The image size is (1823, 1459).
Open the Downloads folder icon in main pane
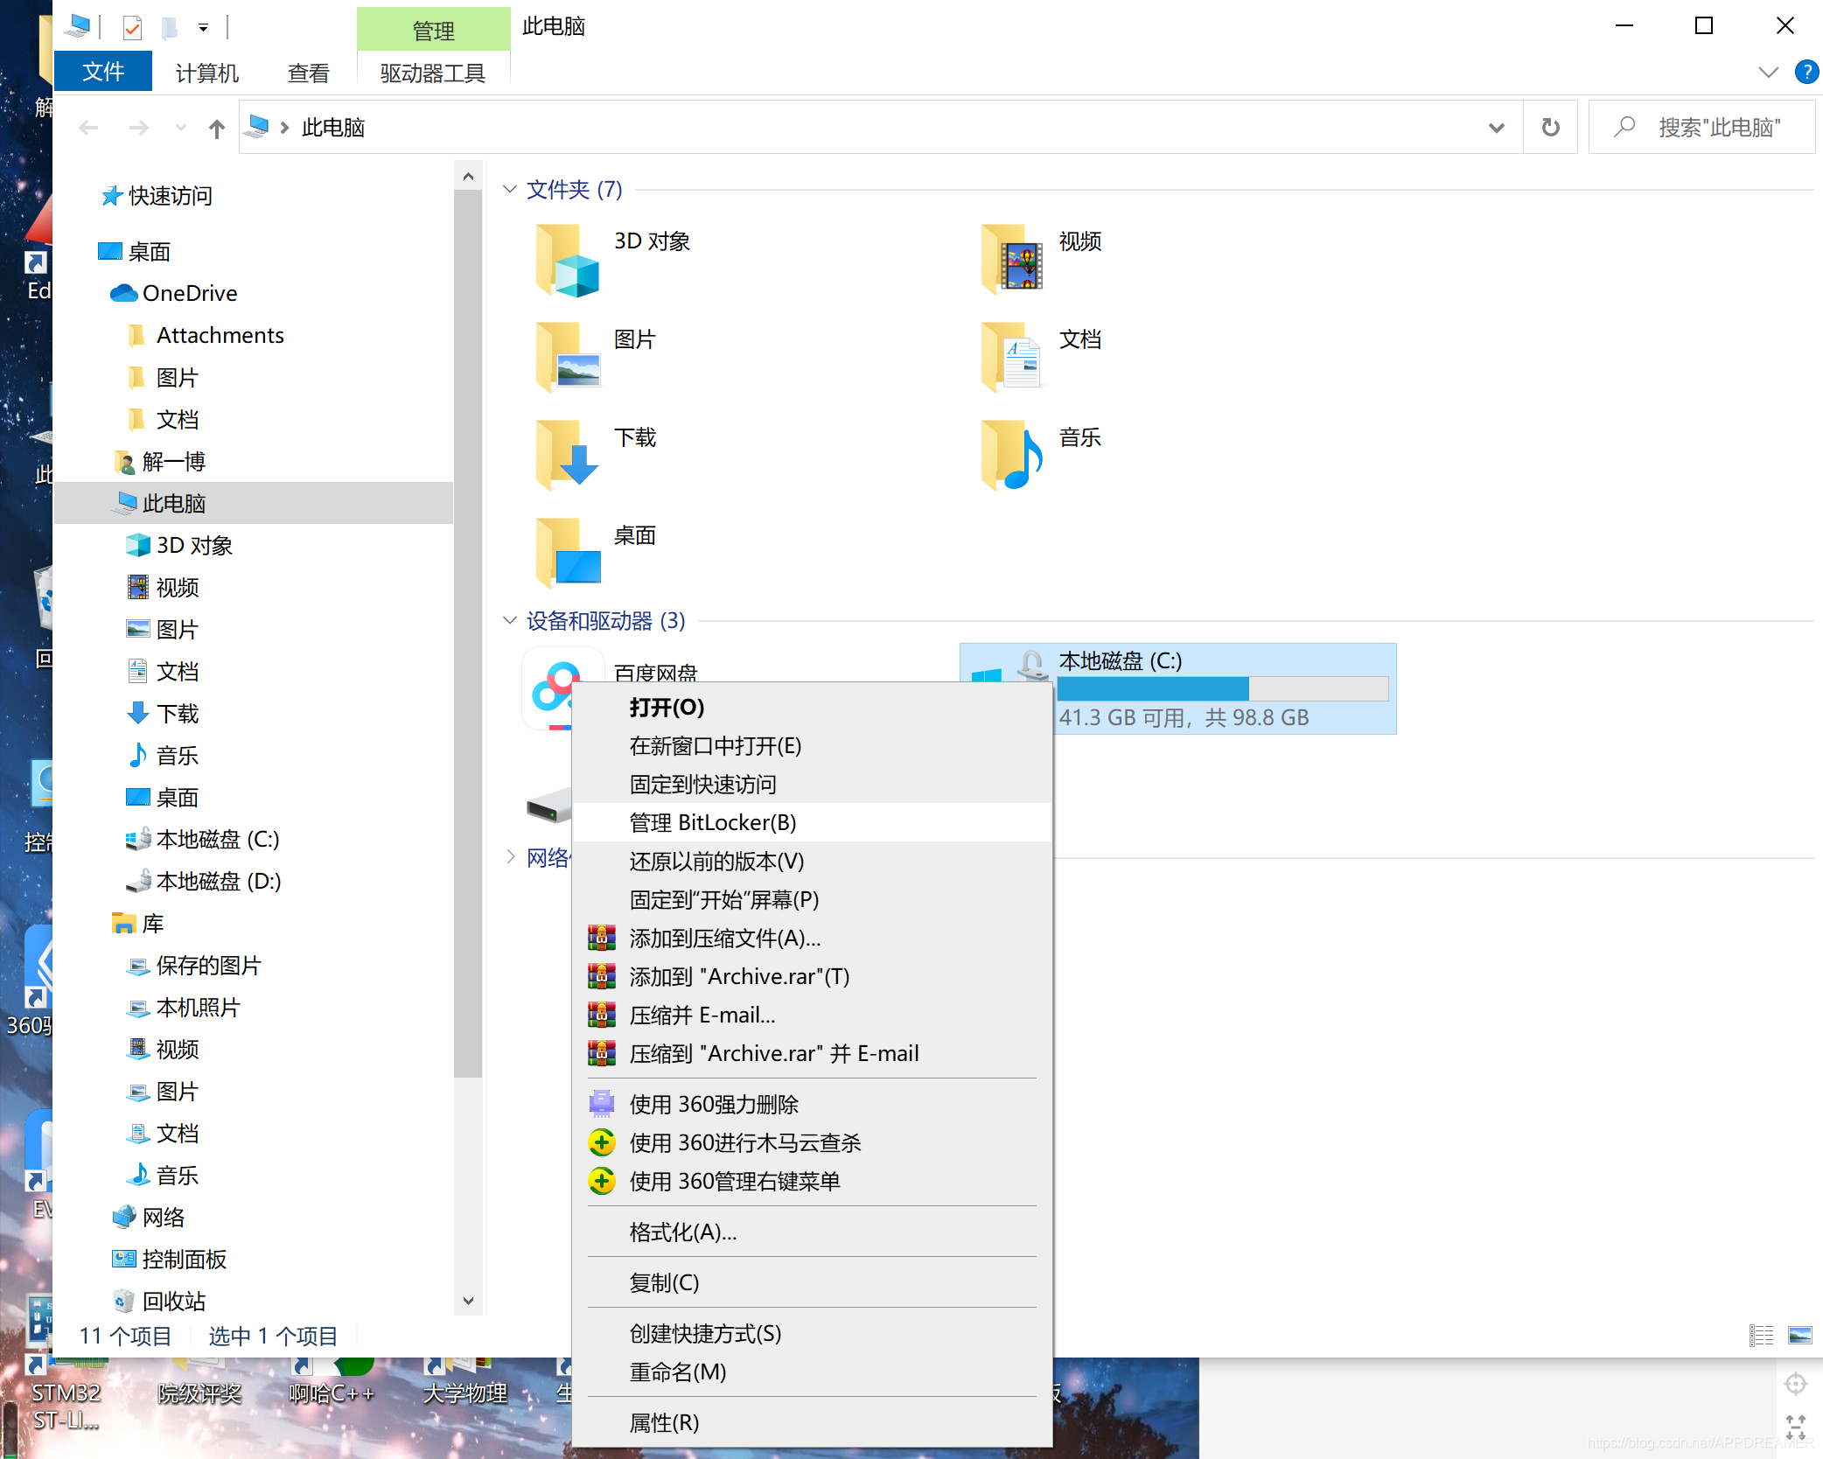(x=568, y=452)
